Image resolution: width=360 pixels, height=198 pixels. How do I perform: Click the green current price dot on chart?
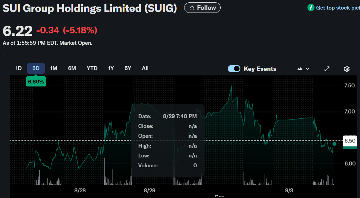pyautogui.click(x=334, y=144)
